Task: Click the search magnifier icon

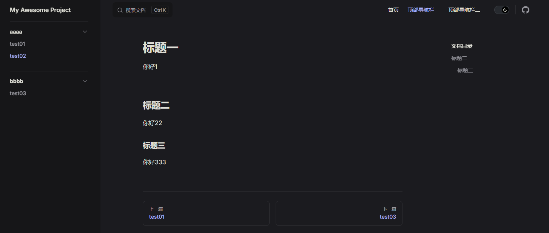Action: [x=120, y=10]
